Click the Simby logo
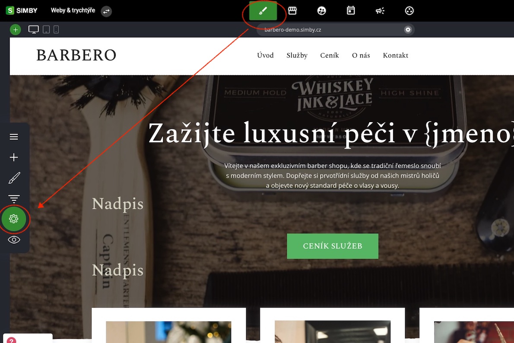This screenshot has width=514, height=343. click(22, 10)
